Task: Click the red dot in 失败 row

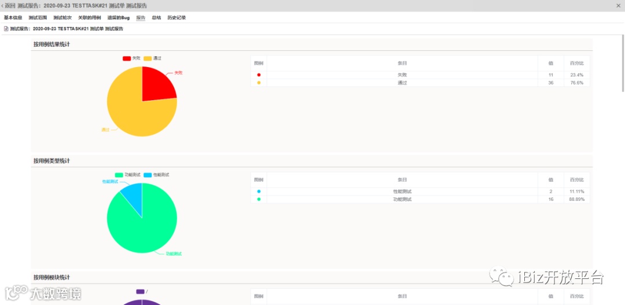Action: pyautogui.click(x=259, y=75)
